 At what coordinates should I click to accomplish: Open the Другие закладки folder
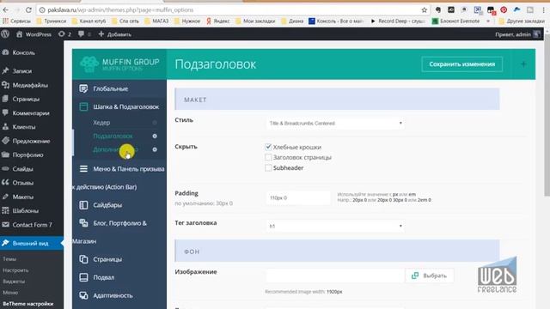(522, 21)
